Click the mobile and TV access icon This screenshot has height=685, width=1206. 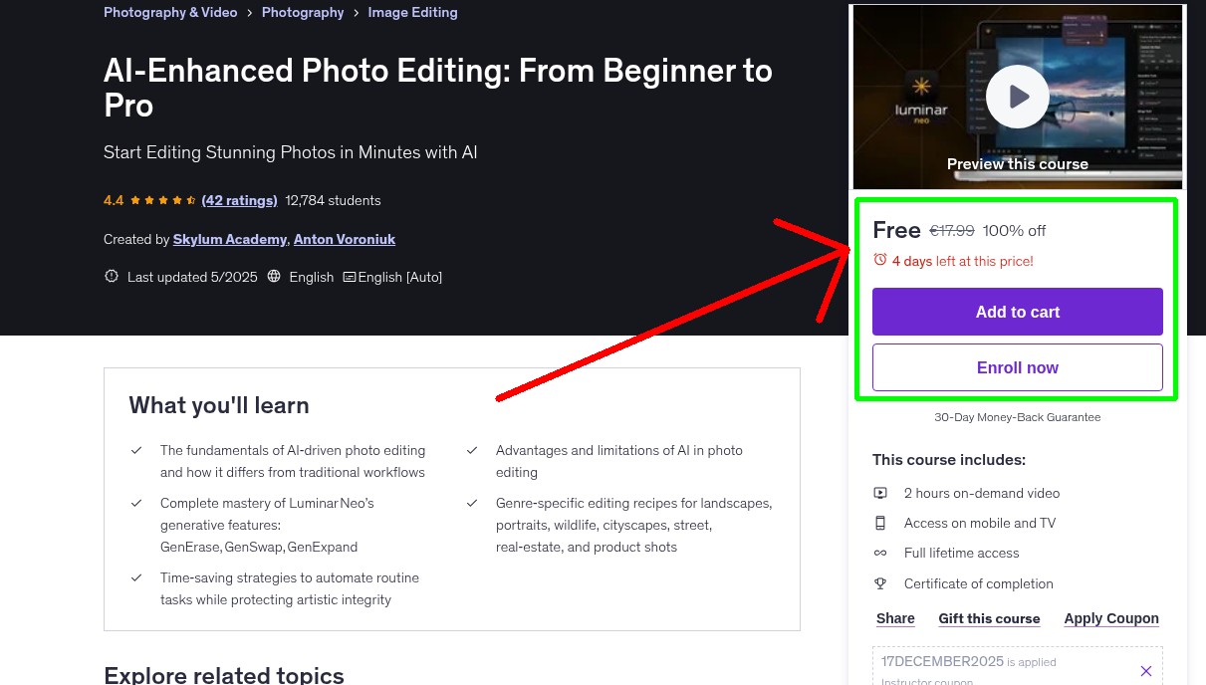tap(880, 523)
